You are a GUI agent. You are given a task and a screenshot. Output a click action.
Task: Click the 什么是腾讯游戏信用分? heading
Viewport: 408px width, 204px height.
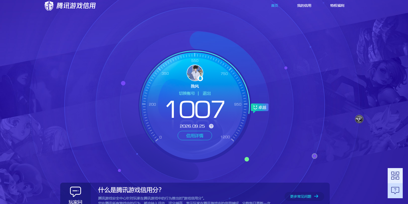pos(130,190)
